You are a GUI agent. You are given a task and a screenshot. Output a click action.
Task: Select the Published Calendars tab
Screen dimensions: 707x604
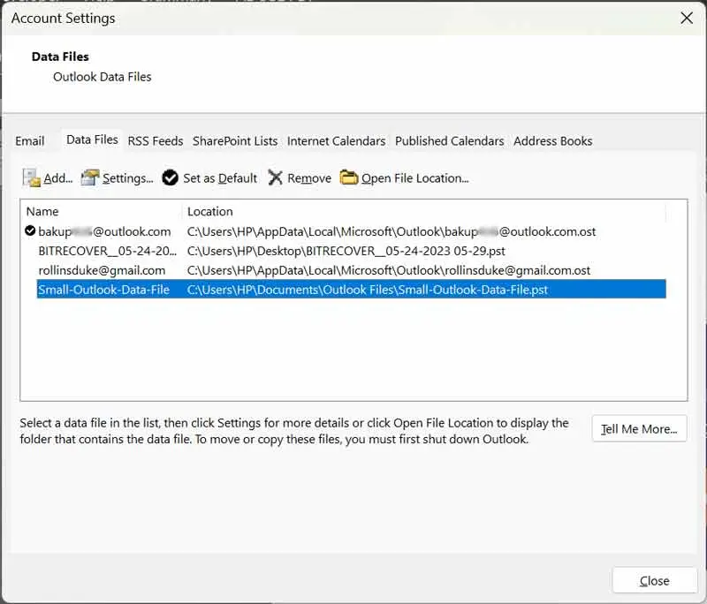[x=449, y=141]
